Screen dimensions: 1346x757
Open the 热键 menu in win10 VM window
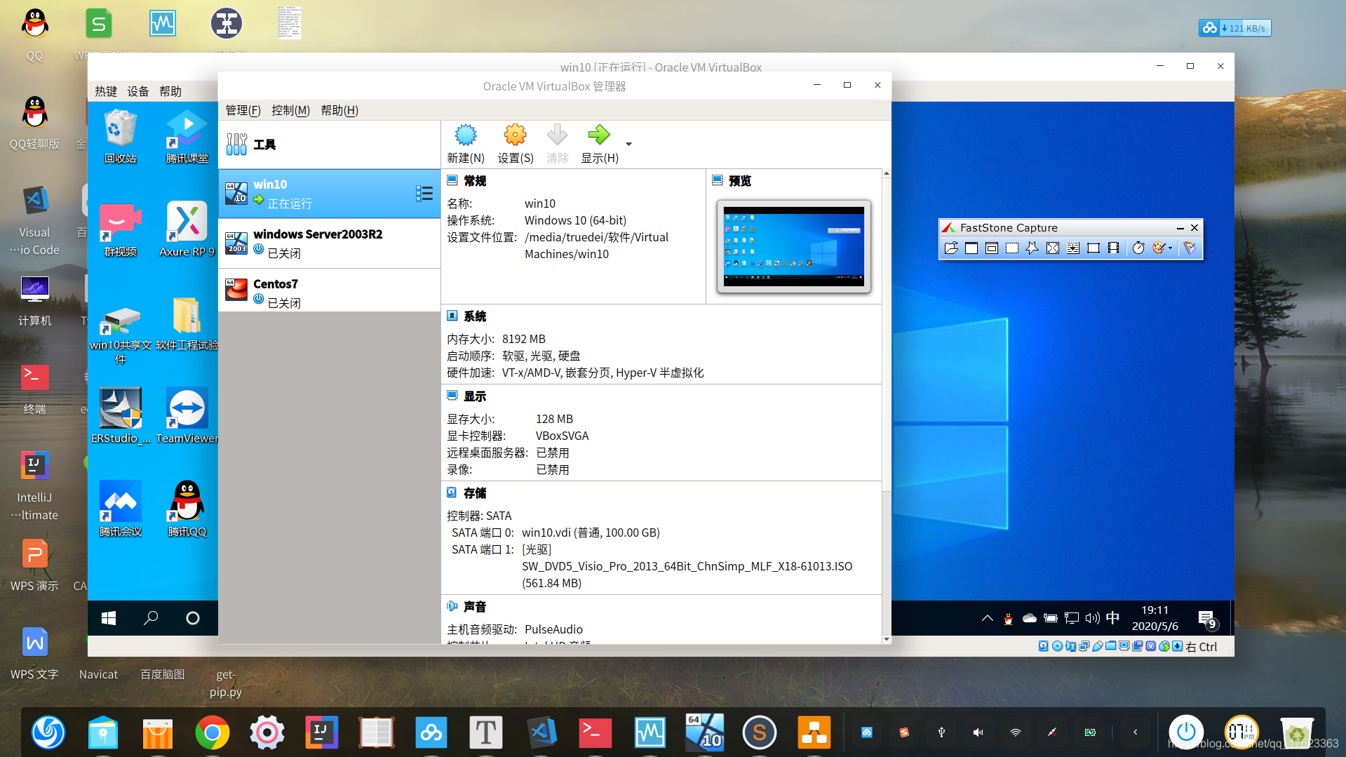106,91
